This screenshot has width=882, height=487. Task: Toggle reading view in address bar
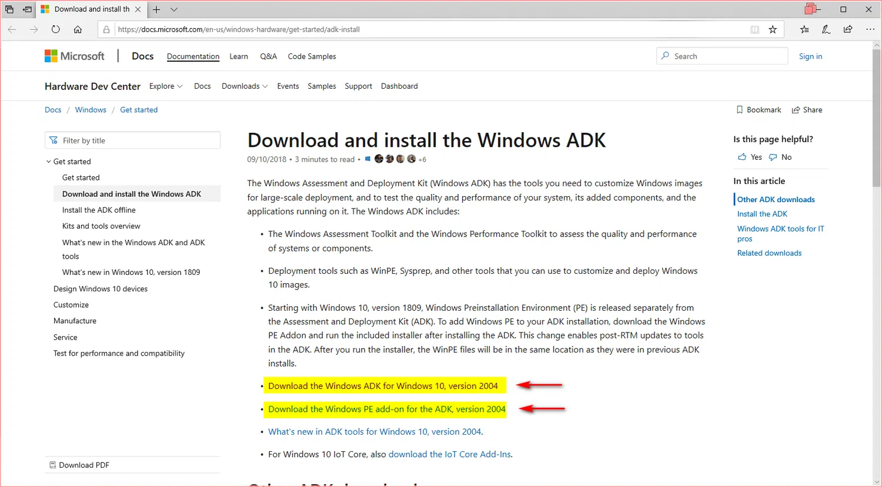755,29
